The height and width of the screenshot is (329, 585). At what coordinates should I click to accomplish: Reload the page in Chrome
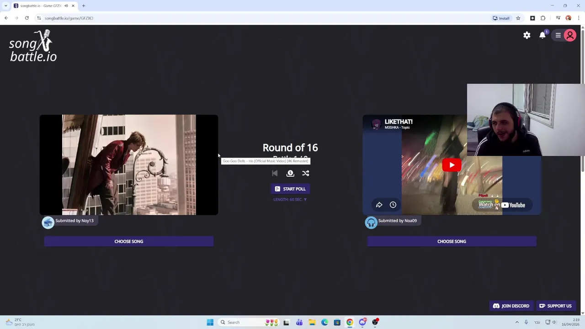point(27,18)
